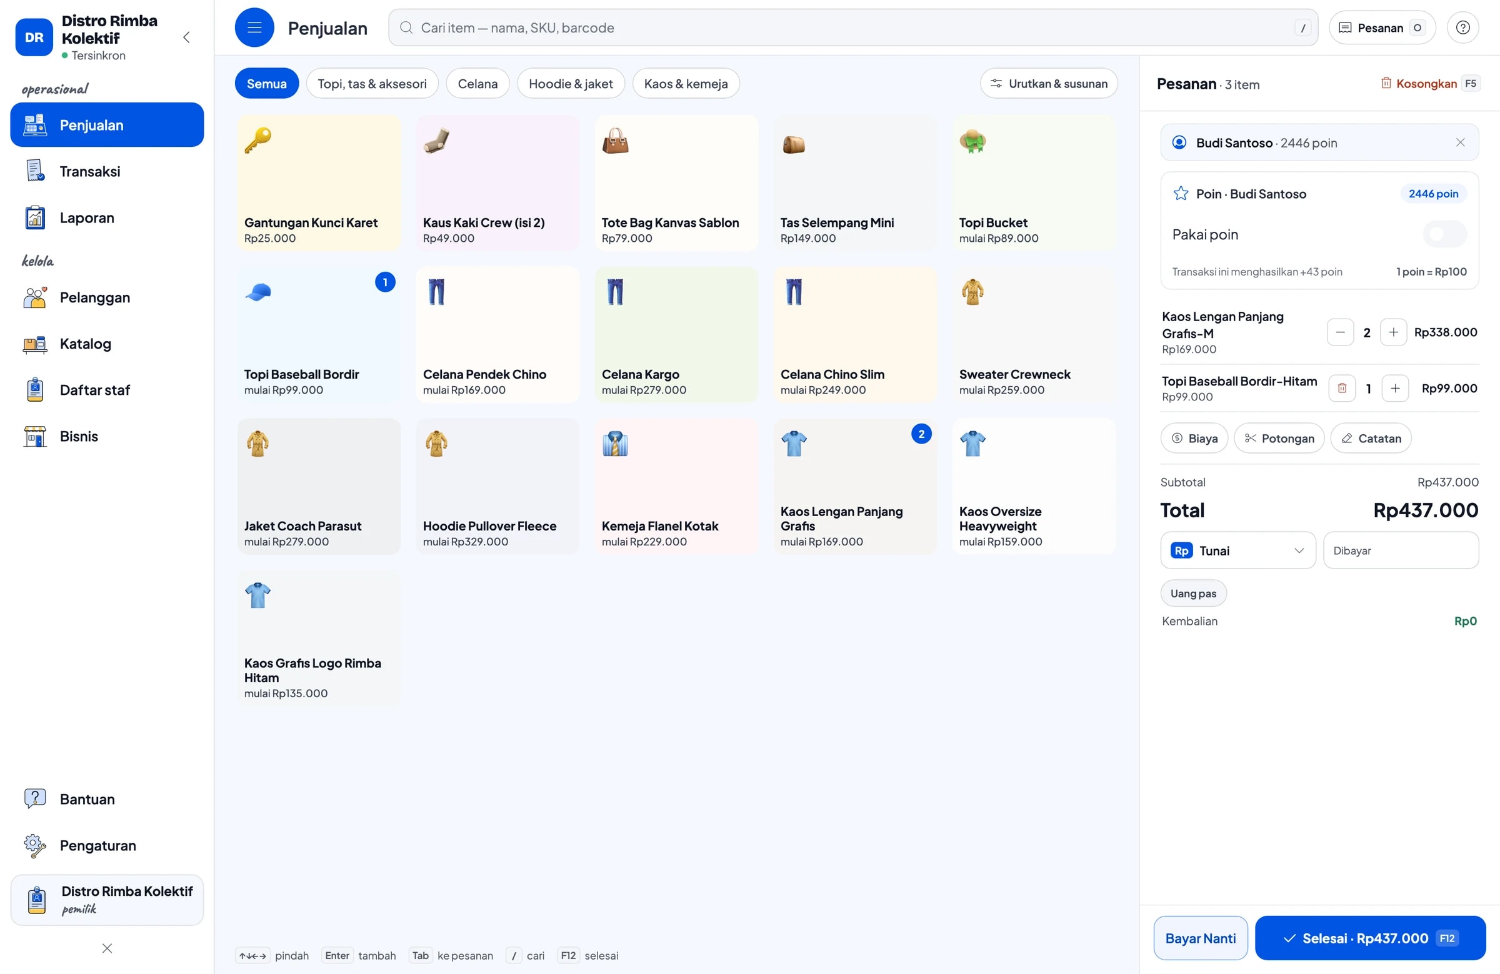Viewport: 1500px width, 974px height.
Task: Show the Hoodie & jaket category
Action: [571, 84]
